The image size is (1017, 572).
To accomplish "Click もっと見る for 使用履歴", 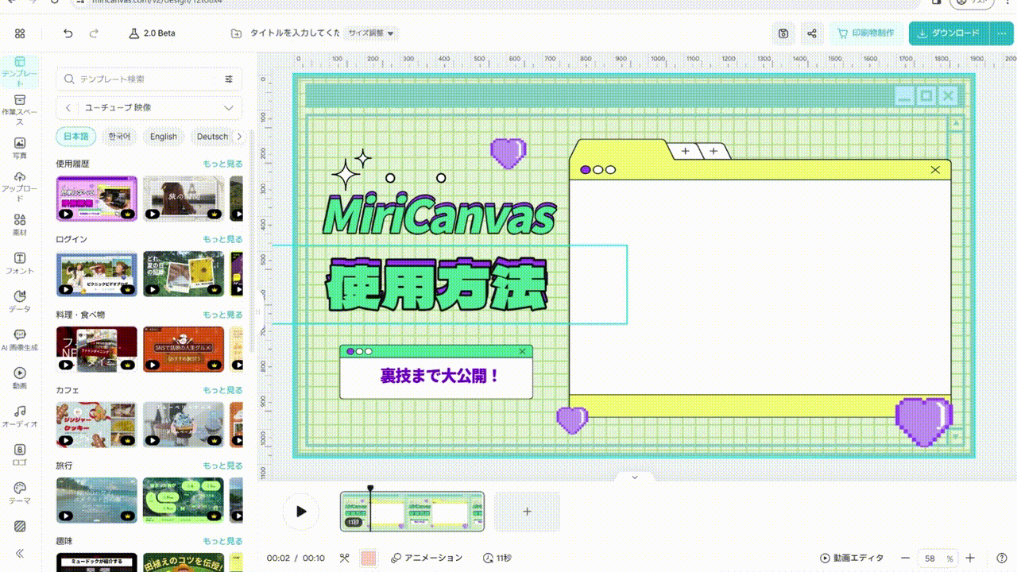I will coord(222,164).
